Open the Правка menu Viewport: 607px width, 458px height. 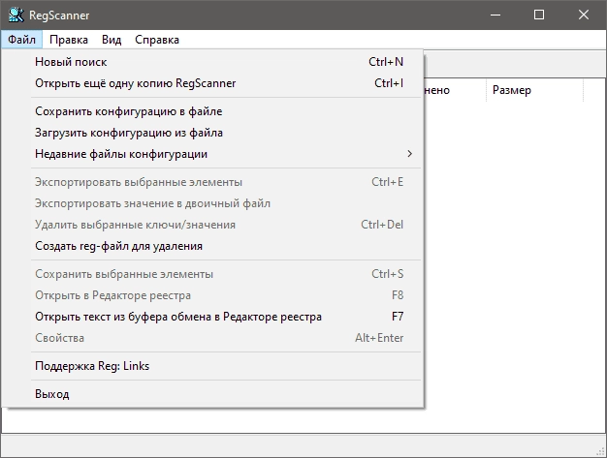[69, 40]
